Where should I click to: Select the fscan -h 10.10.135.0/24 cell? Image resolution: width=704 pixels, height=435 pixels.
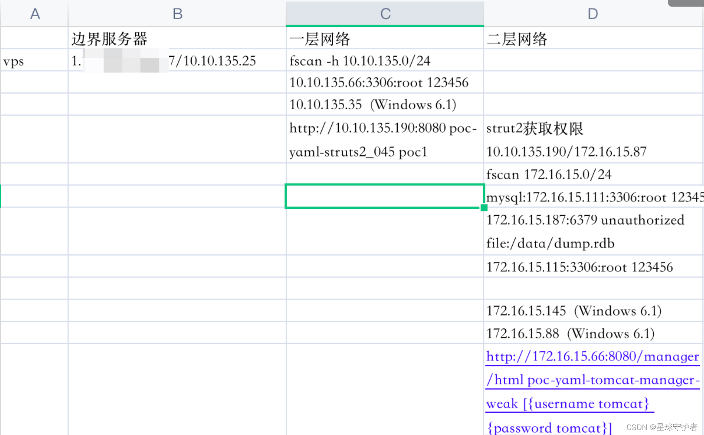385,60
